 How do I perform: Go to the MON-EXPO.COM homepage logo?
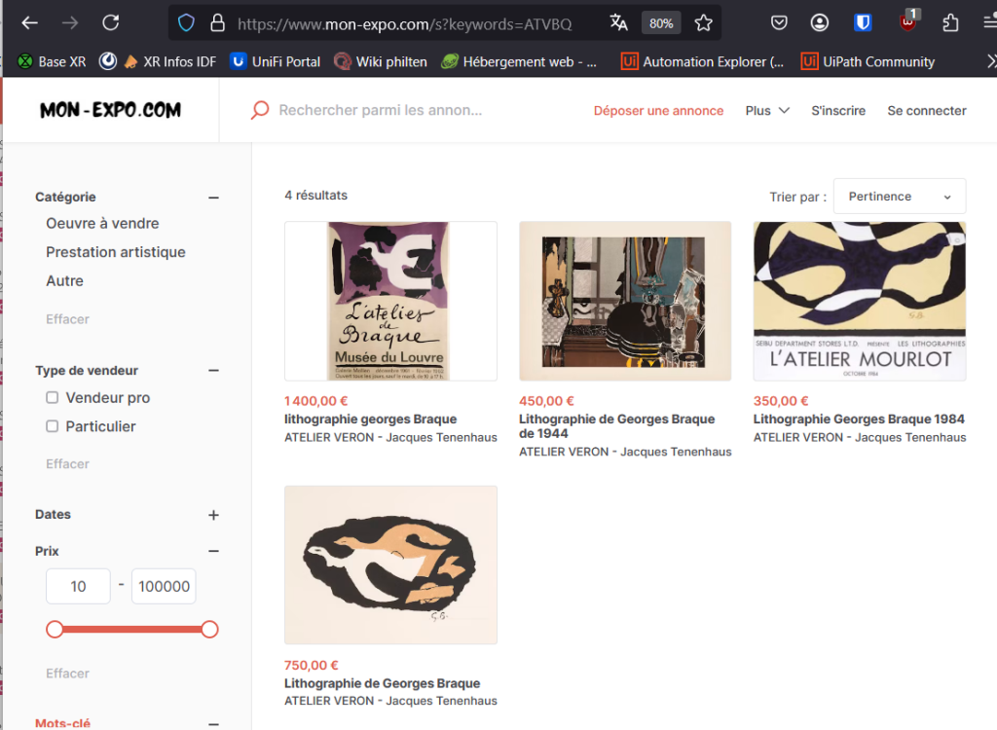coord(111,110)
